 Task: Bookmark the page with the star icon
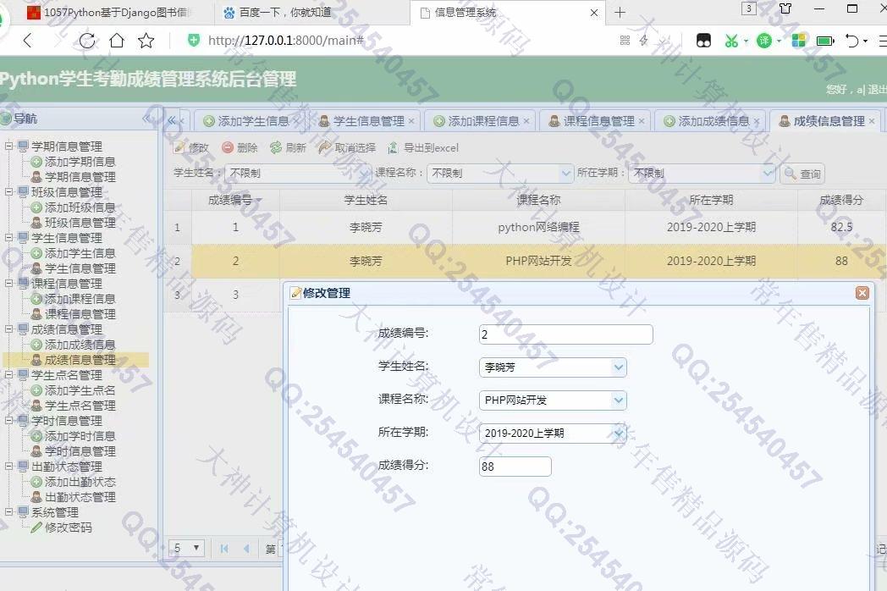(x=146, y=41)
